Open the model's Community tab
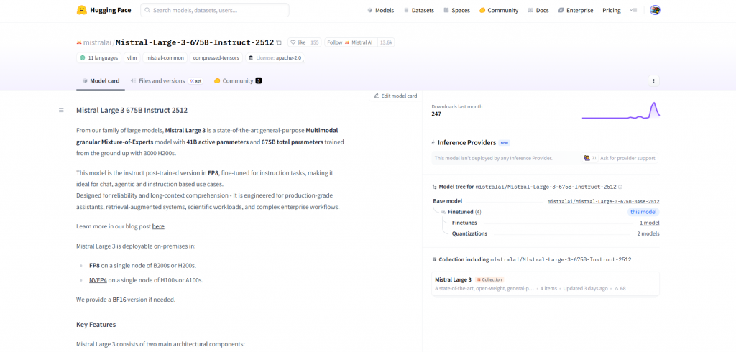Screen dimensions: 736x352 click(237, 81)
